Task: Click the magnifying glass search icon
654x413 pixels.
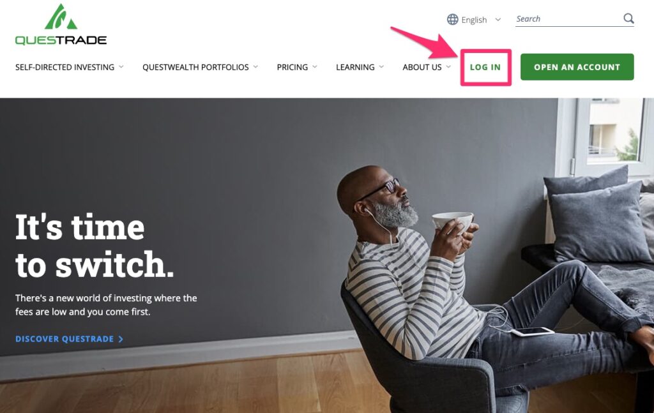Action: click(628, 19)
